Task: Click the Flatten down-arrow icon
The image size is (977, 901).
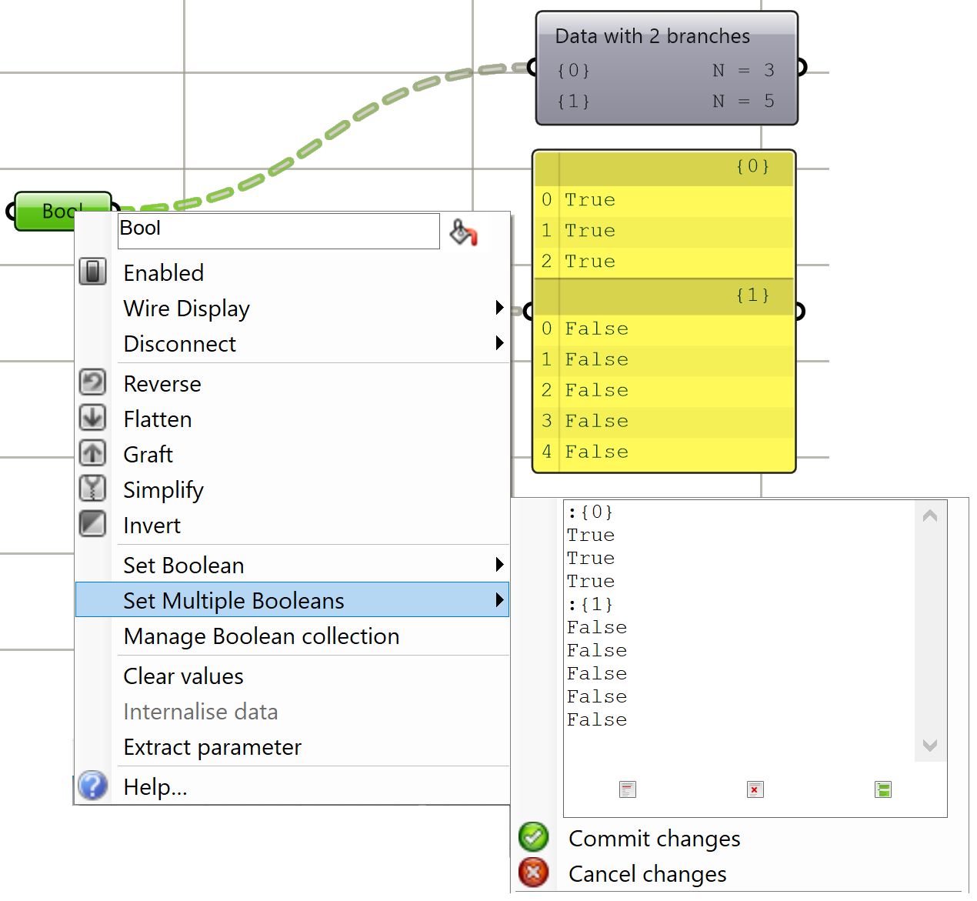Action: pyautogui.click(x=92, y=418)
